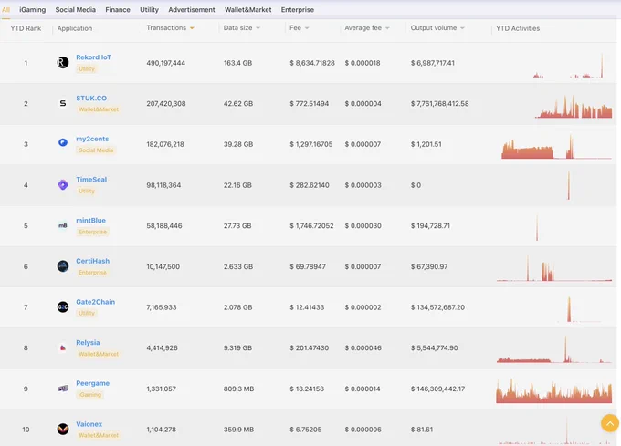The height and width of the screenshot is (446, 621).
Task: Click the Enterprise tag under CertiHash
Action: coord(92,273)
